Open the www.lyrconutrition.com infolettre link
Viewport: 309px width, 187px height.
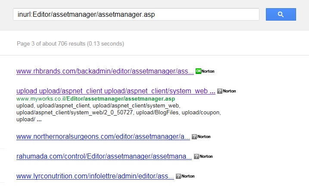(95, 176)
